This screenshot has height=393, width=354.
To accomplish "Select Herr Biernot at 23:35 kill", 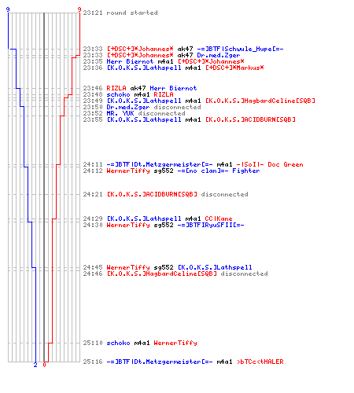I will tap(130, 61).
